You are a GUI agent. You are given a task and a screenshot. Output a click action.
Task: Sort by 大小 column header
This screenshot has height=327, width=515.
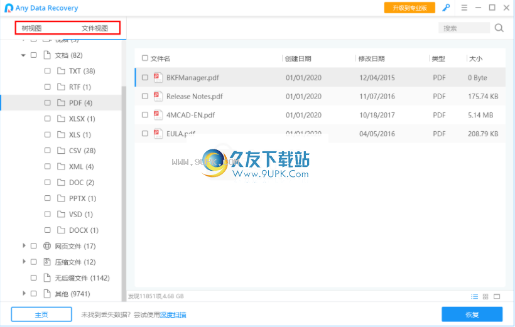point(475,58)
